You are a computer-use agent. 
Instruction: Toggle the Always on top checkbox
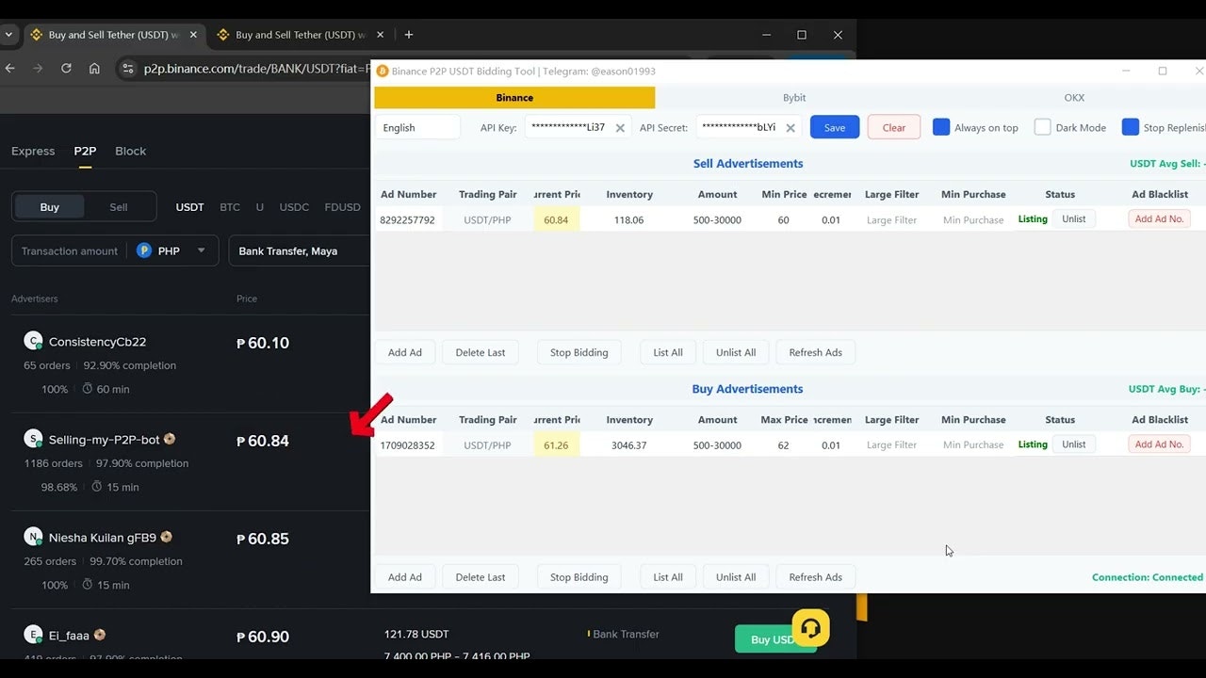pos(940,127)
